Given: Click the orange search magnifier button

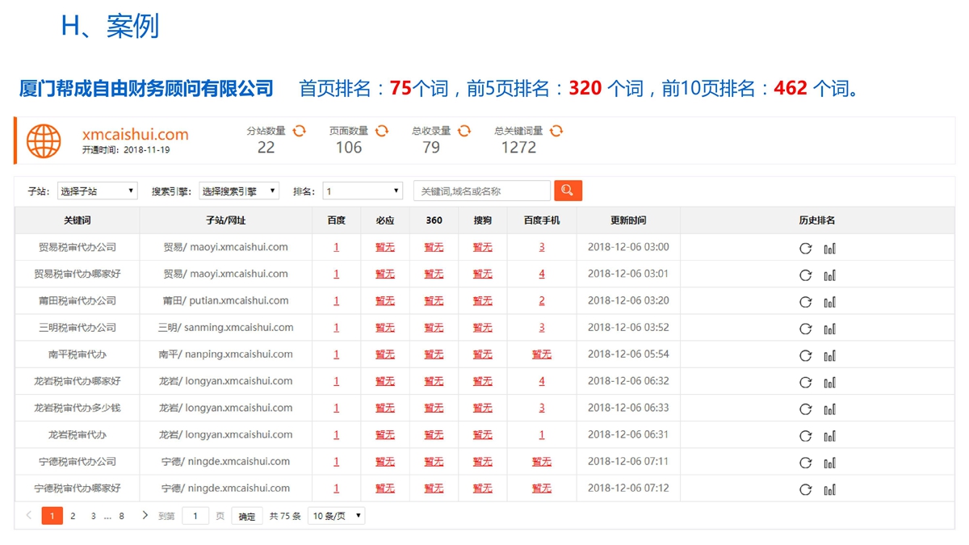Looking at the screenshot, I should pyautogui.click(x=568, y=191).
